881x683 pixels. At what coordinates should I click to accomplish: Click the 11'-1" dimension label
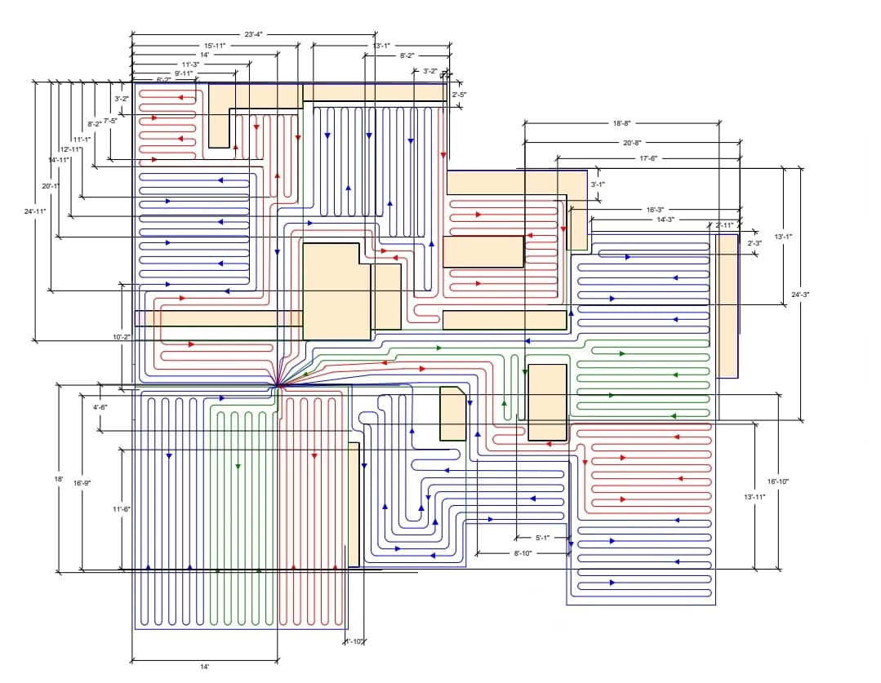tap(82, 140)
